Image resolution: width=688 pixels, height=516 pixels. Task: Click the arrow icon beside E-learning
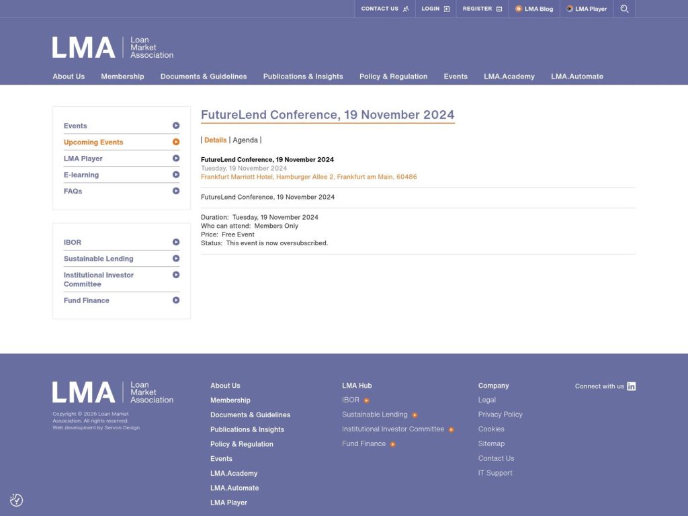[x=176, y=175]
